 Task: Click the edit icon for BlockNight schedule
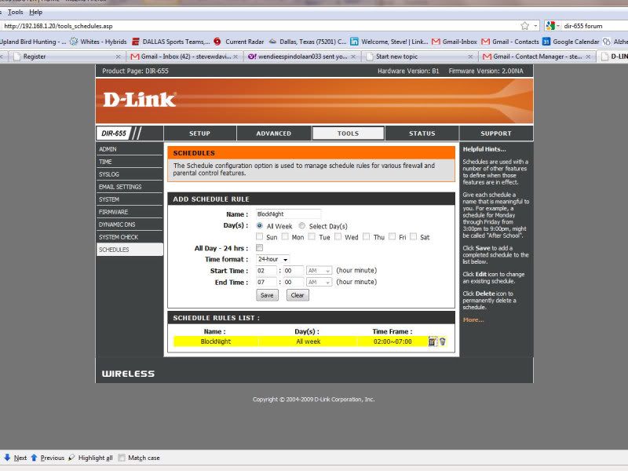[433, 341]
